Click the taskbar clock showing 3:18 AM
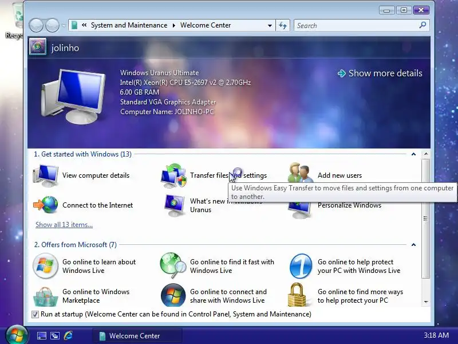This screenshot has height=344, width=458. [x=436, y=335]
